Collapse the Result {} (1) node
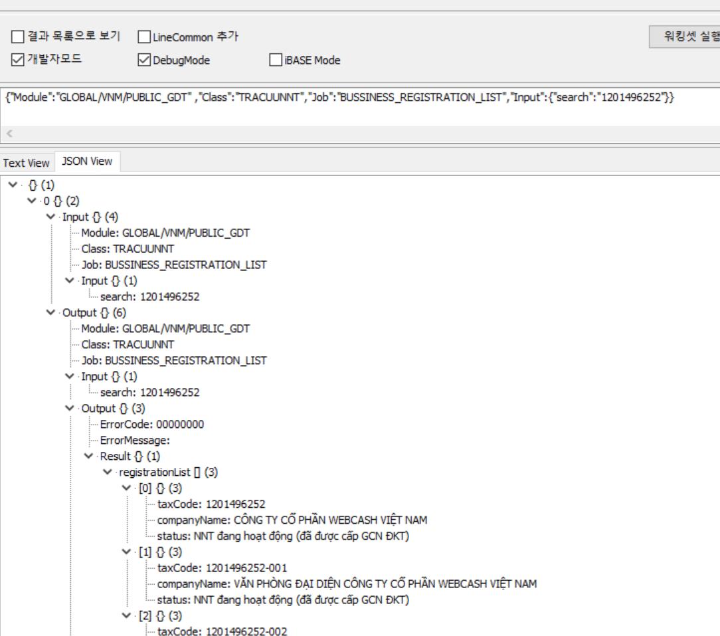Viewport: 720px width, 636px height. (x=88, y=456)
